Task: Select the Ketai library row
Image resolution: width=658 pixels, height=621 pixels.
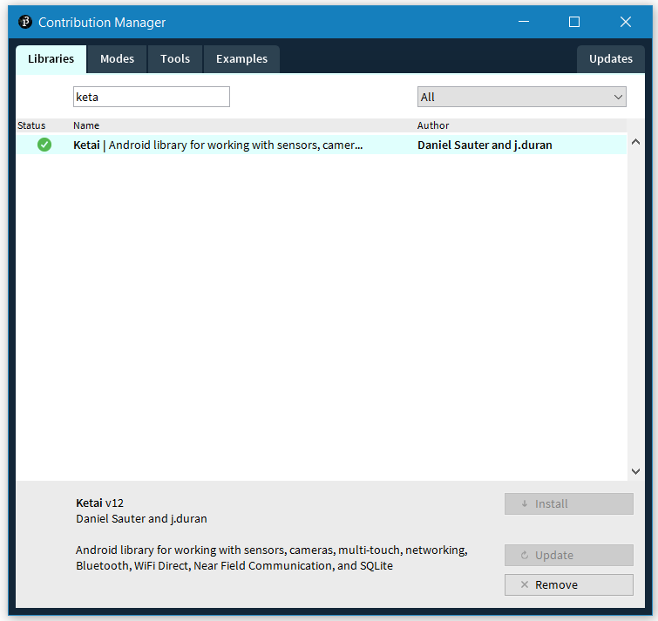Action: point(322,145)
